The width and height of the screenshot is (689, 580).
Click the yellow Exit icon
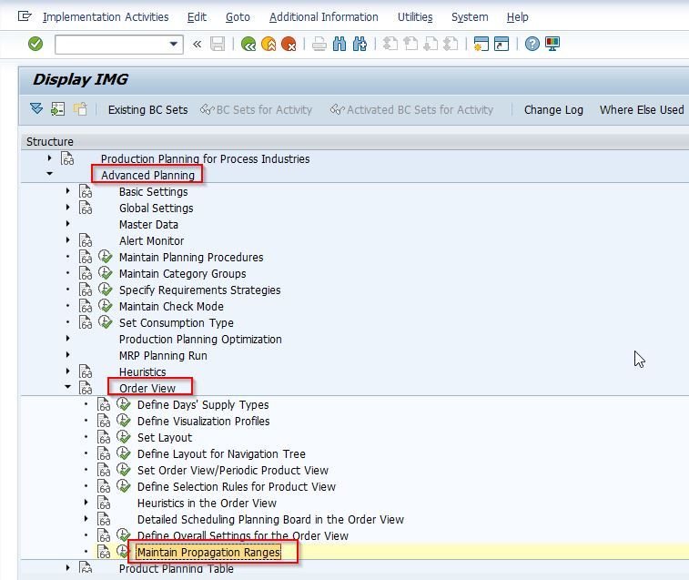[269, 44]
